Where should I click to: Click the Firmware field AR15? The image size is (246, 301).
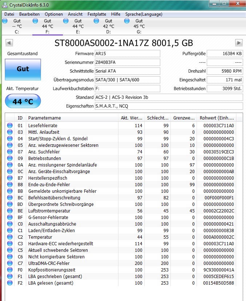[x=128, y=54]
